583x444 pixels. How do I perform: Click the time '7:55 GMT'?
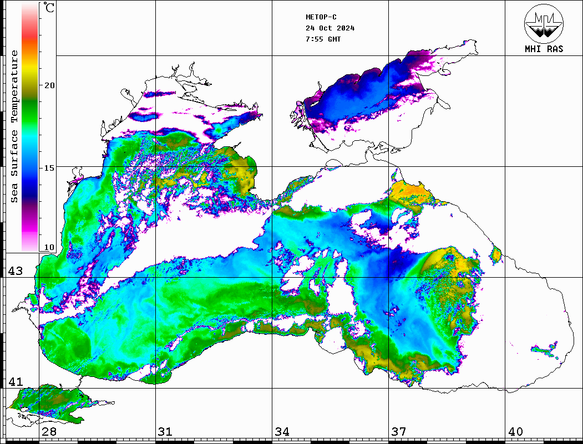click(x=323, y=39)
